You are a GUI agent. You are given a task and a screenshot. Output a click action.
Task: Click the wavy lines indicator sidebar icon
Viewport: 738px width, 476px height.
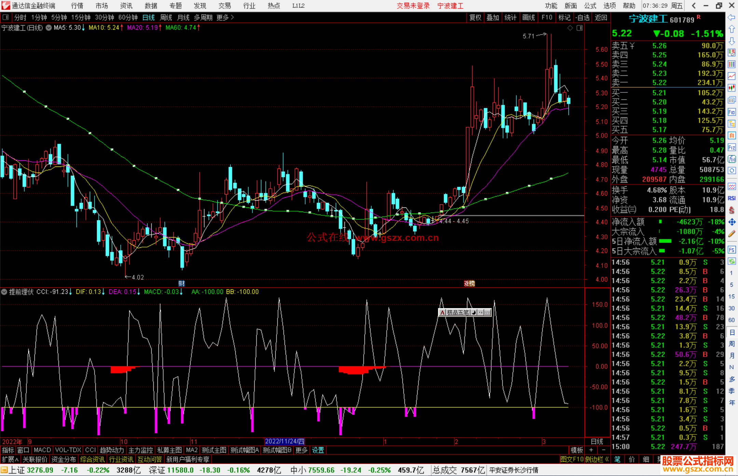pyautogui.click(x=732, y=186)
